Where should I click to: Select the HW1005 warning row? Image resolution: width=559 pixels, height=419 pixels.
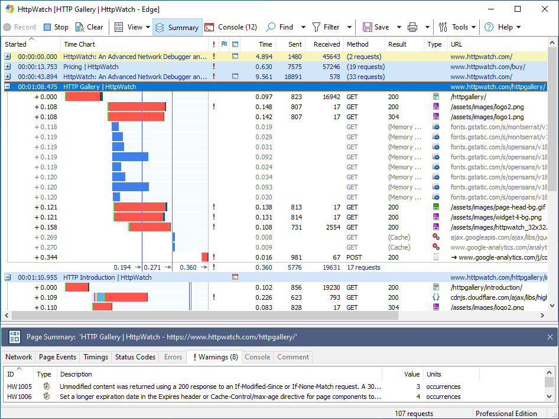coord(274,387)
